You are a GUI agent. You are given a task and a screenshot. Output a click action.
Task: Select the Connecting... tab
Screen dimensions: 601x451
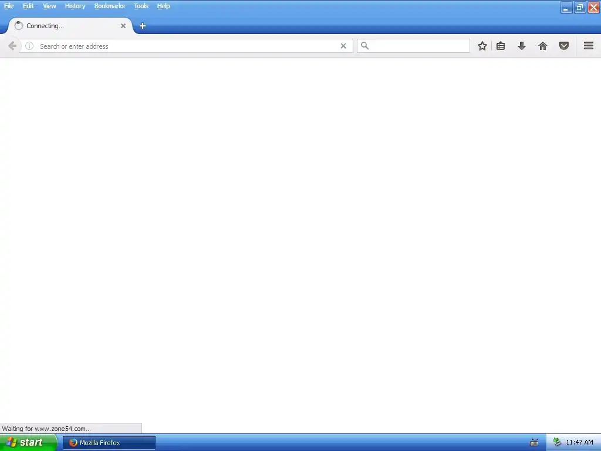click(x=70, y=26)
